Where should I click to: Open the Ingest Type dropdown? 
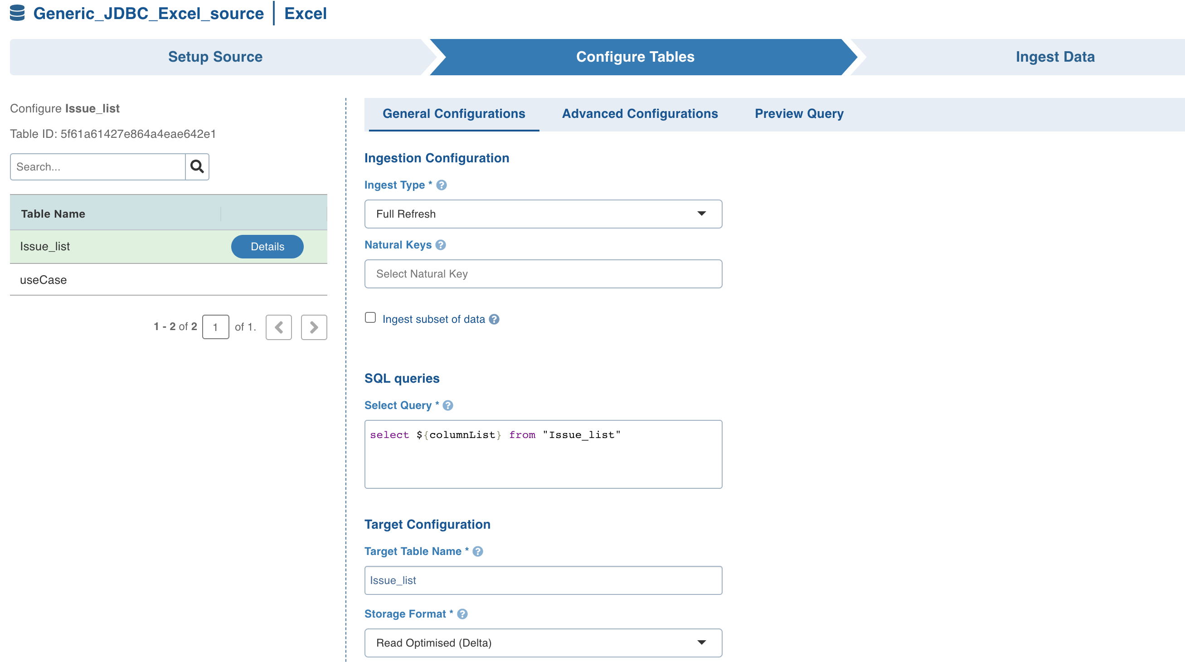(543, 214)
